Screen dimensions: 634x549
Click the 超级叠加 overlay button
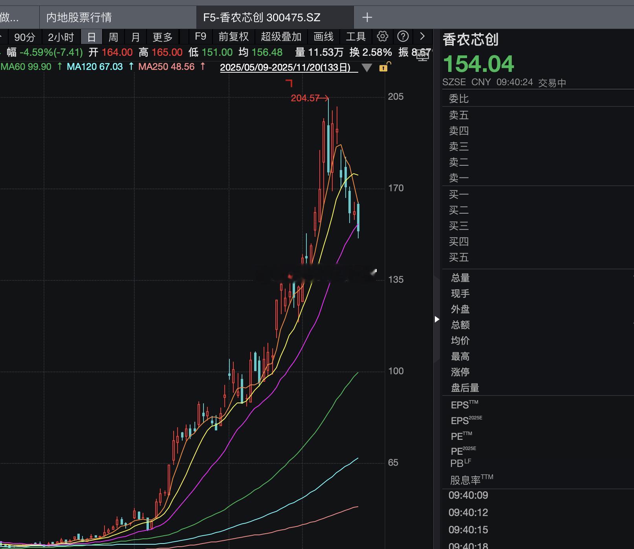pyautogui.click(x=281, y=37)
